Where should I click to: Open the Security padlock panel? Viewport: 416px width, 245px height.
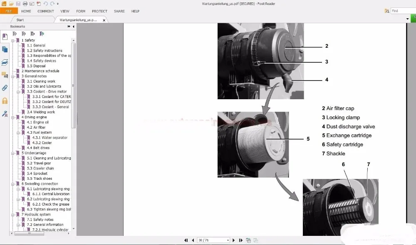click(5, 100)
